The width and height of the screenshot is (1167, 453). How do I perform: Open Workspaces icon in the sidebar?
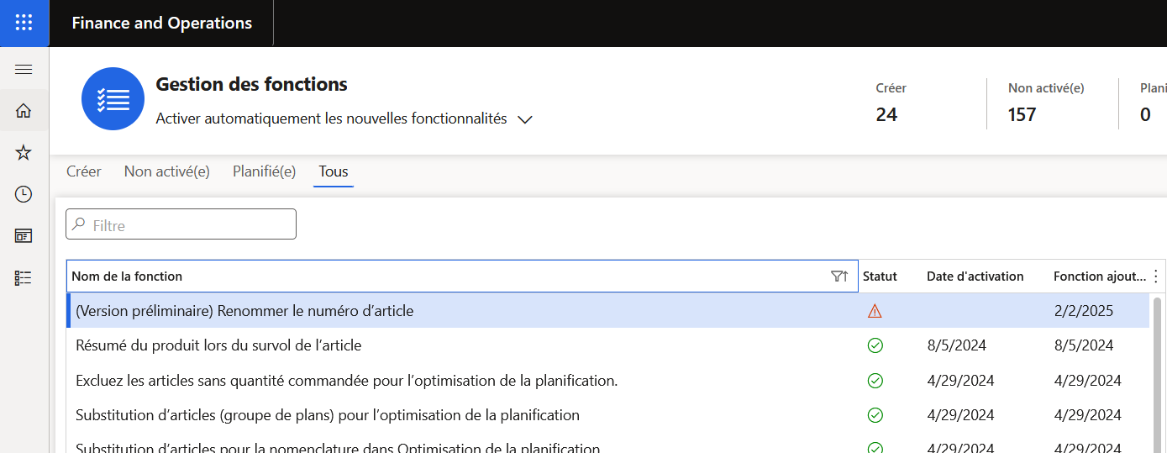tap(24, 236)
